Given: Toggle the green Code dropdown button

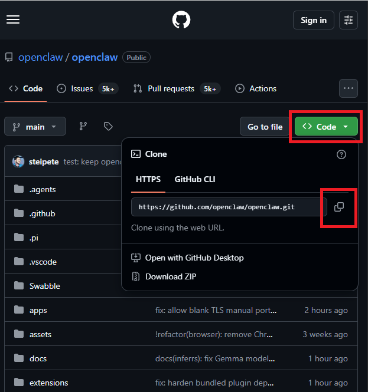Looking at the screenshot, I should 326,127.
